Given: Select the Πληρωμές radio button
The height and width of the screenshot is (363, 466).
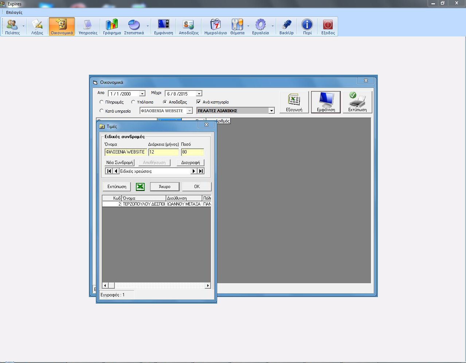Looking at the screenshot, I should click(x=101, y=102).
